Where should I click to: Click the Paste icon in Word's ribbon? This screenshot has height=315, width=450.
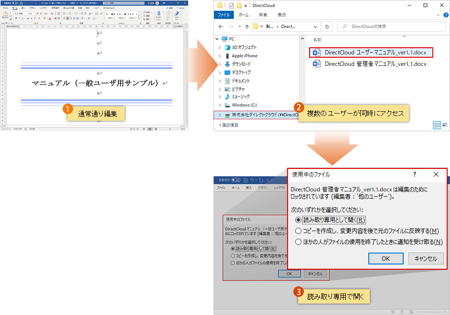point(5,14)
